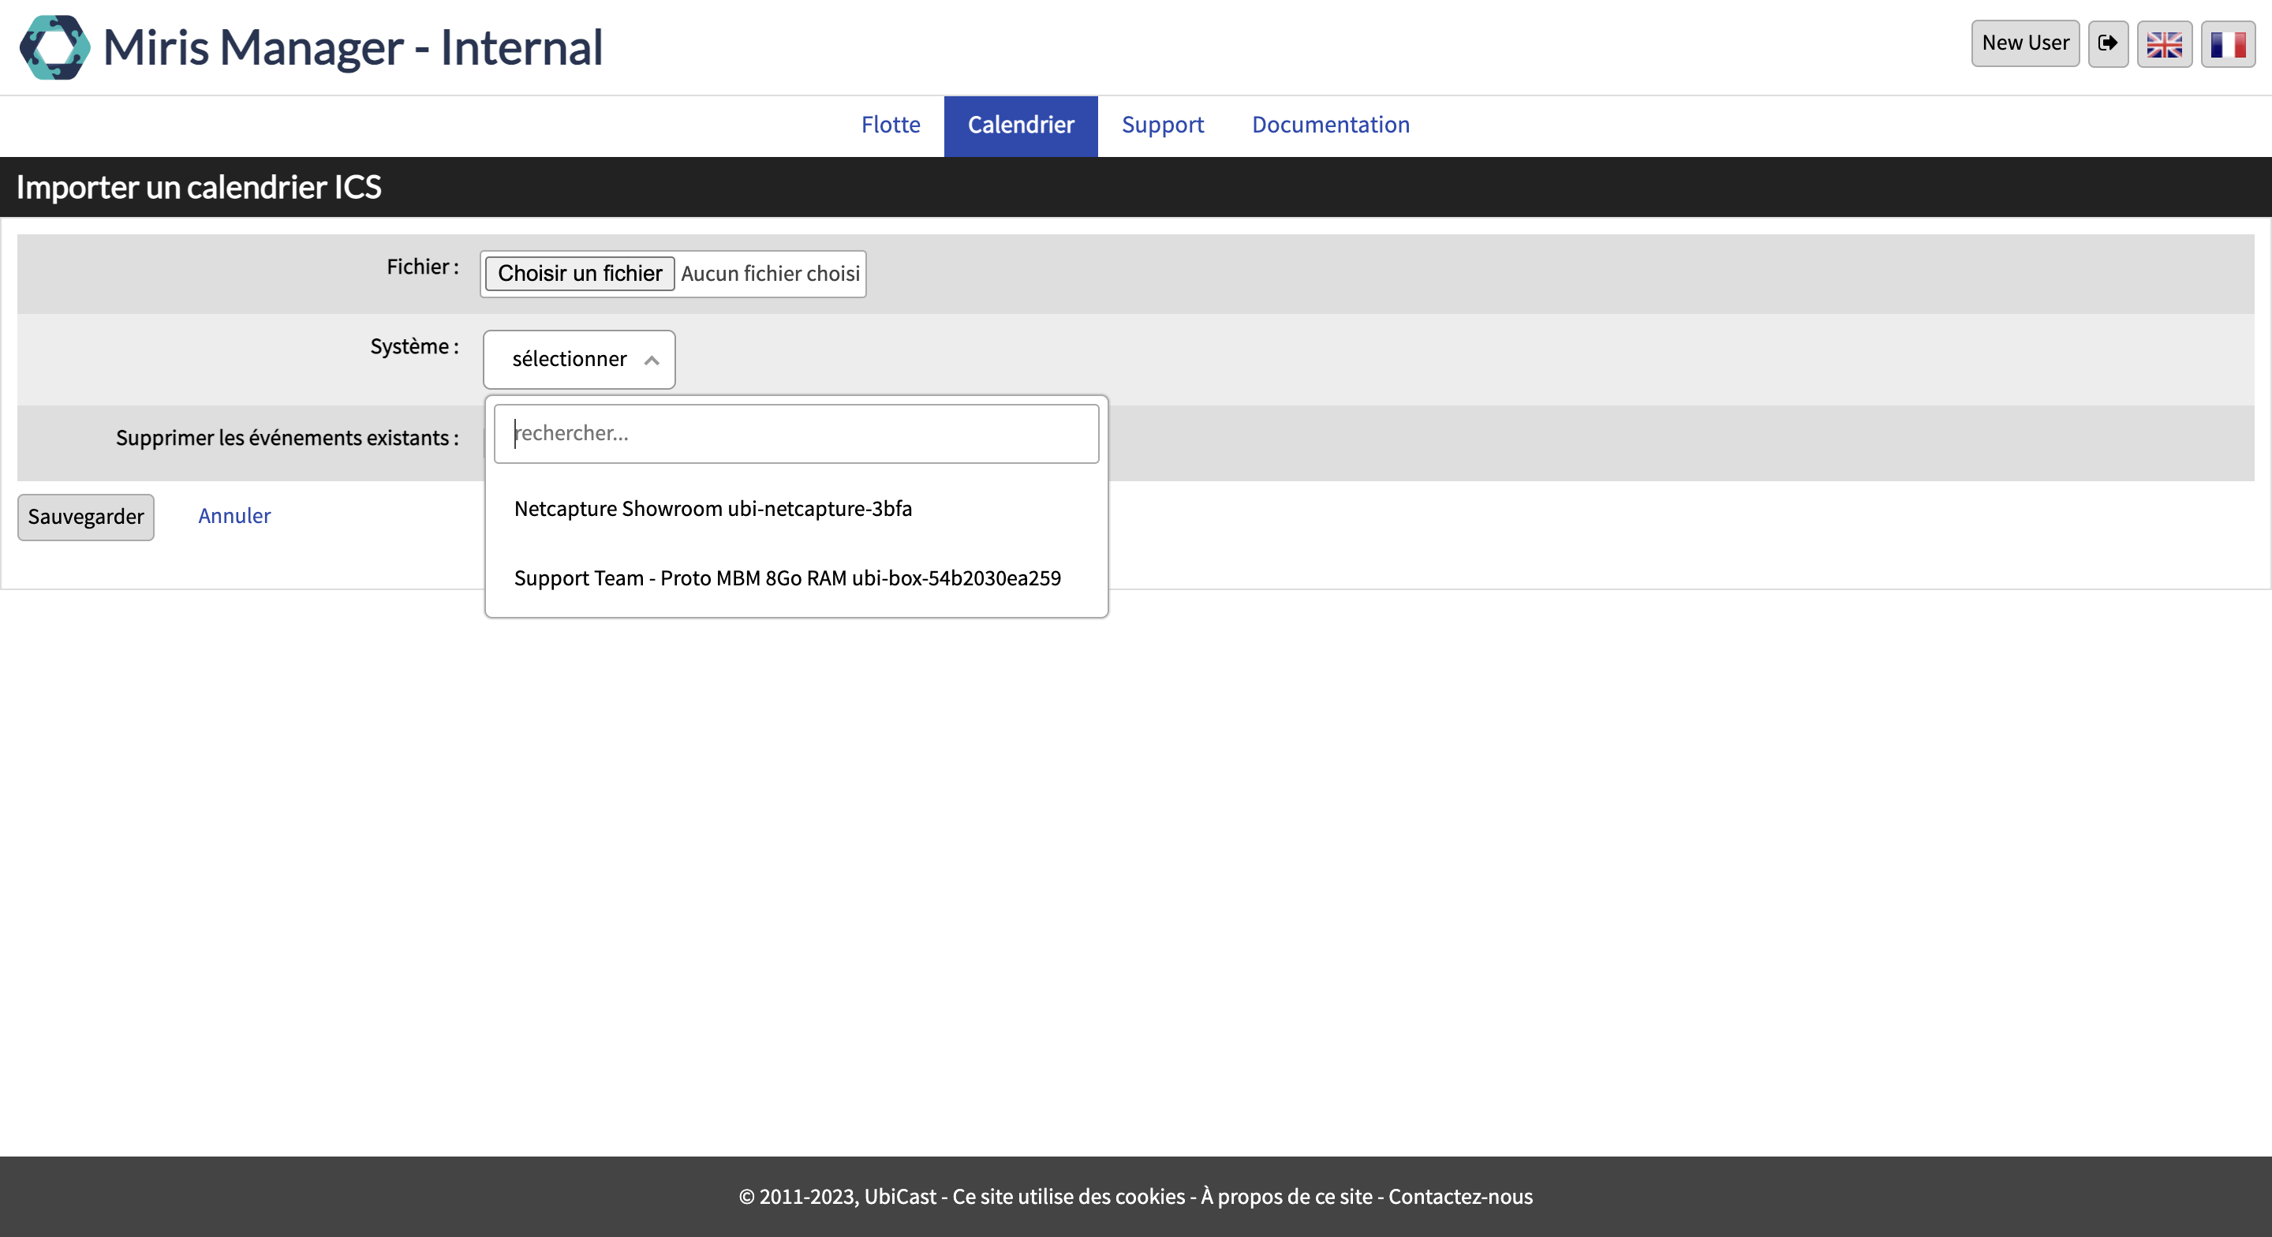Open the Flotte tab

tap(890, 125)
